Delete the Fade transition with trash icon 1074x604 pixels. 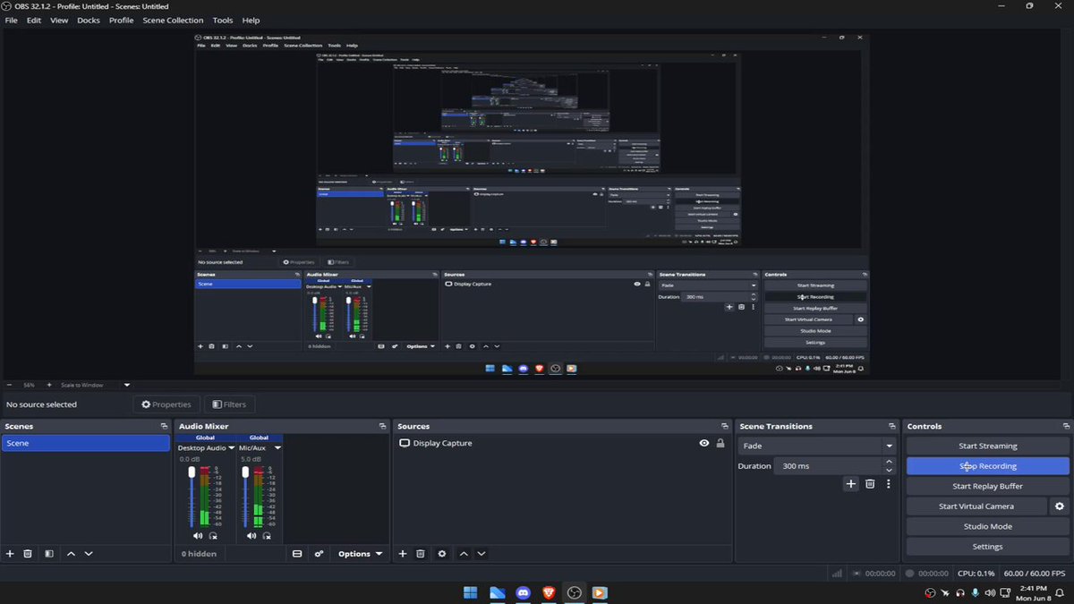coord(870,484)
